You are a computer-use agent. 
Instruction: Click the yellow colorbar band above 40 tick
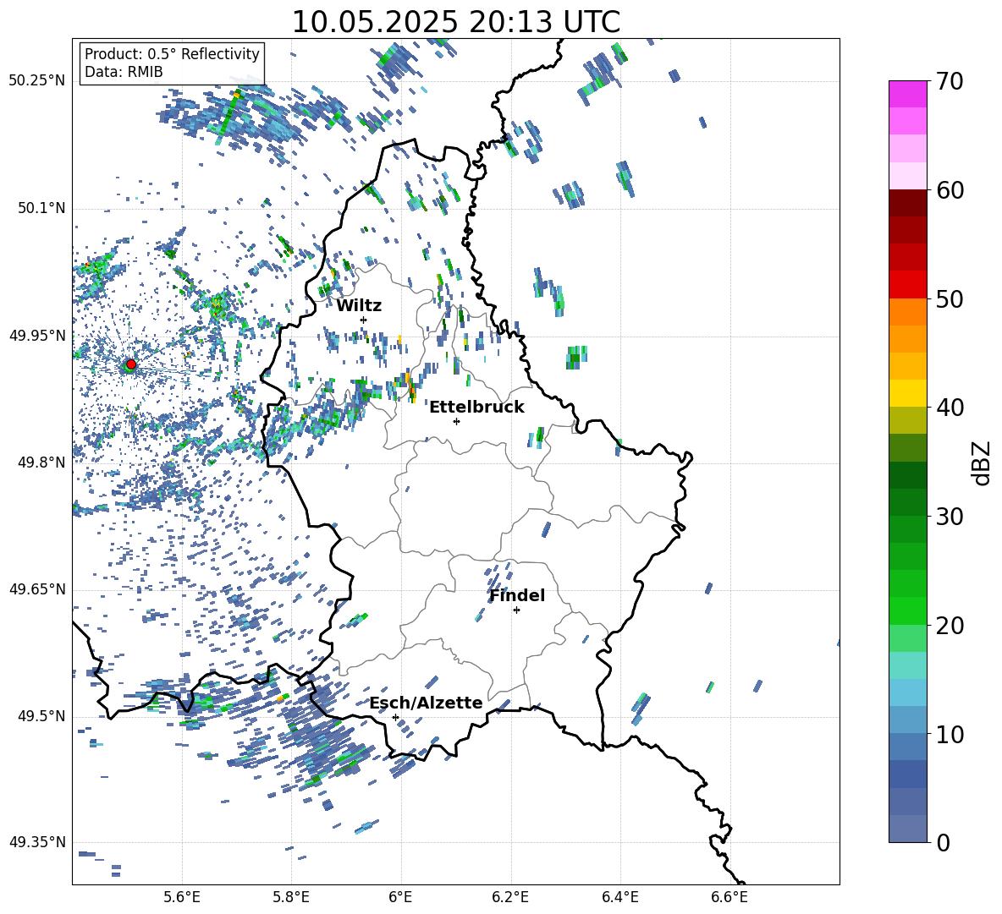point(907,393)
